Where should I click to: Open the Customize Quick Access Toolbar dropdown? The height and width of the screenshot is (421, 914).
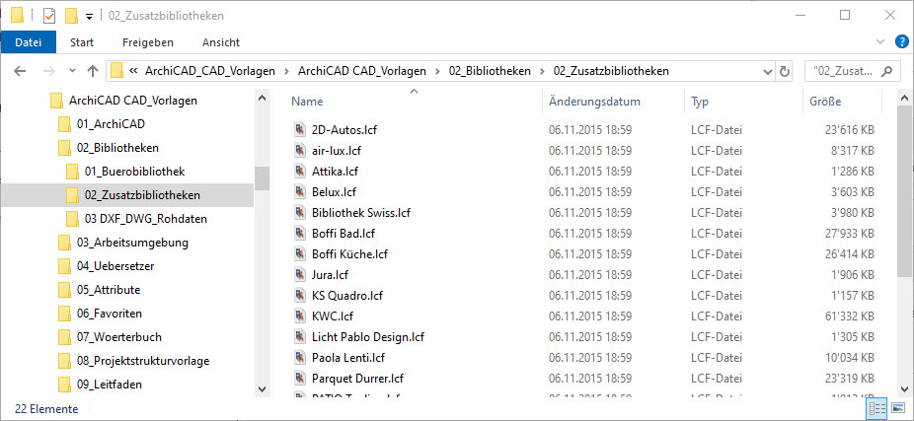(x=89, y=17)
